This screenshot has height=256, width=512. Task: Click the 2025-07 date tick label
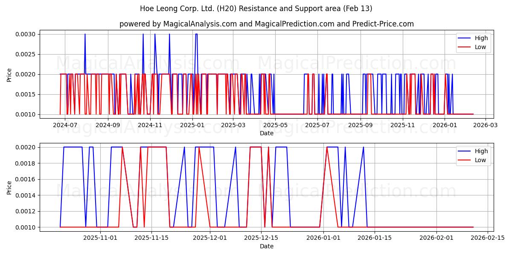(x=318, y=125)
